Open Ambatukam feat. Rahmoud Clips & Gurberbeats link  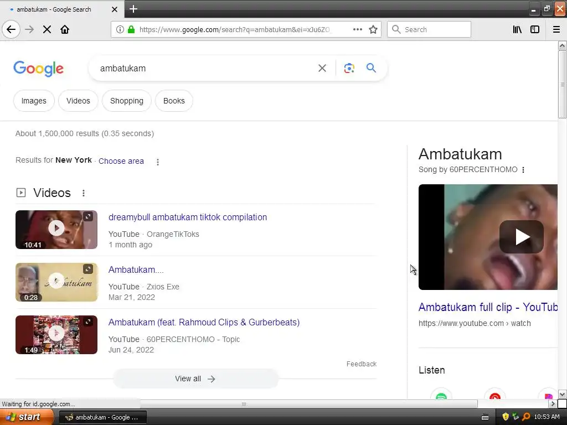point(204,323)
